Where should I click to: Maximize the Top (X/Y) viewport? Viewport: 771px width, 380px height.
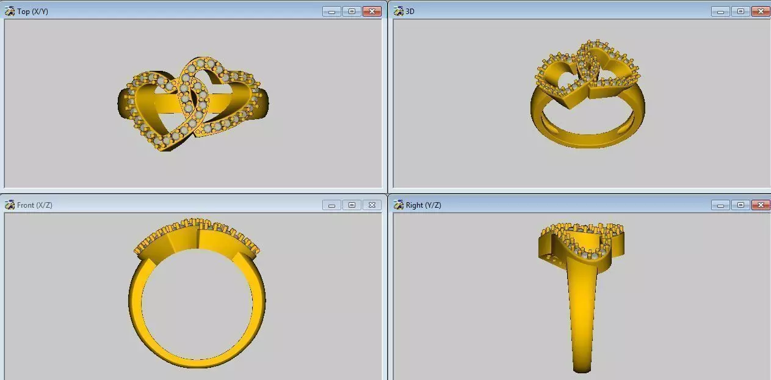click(352, 12)
